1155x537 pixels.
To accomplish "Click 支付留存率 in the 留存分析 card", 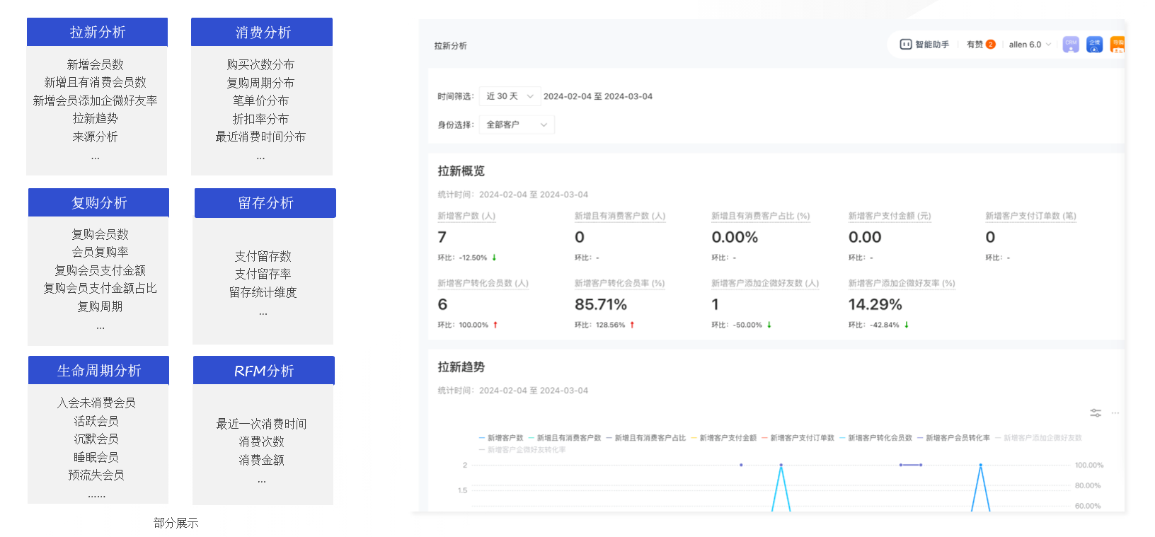I will [x=263, y=274].
